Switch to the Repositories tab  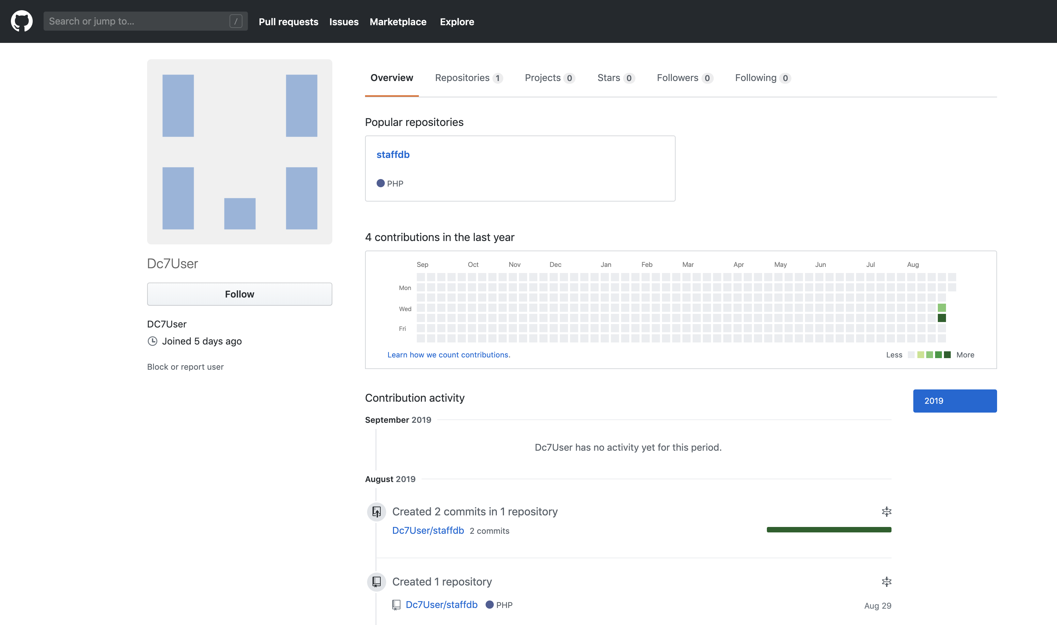coord(469,78)
